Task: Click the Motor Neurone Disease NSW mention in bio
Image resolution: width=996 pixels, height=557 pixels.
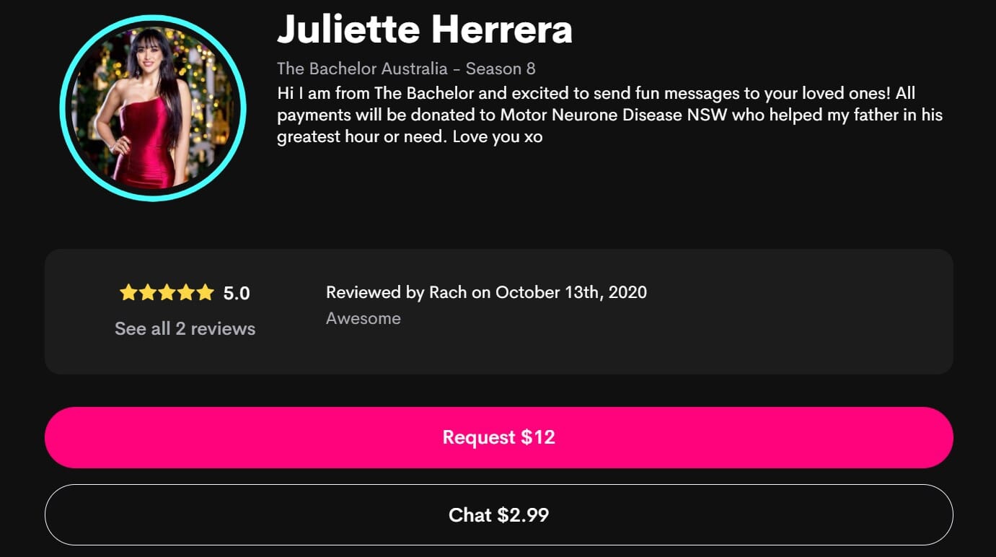Action: [x=614, y=115]
